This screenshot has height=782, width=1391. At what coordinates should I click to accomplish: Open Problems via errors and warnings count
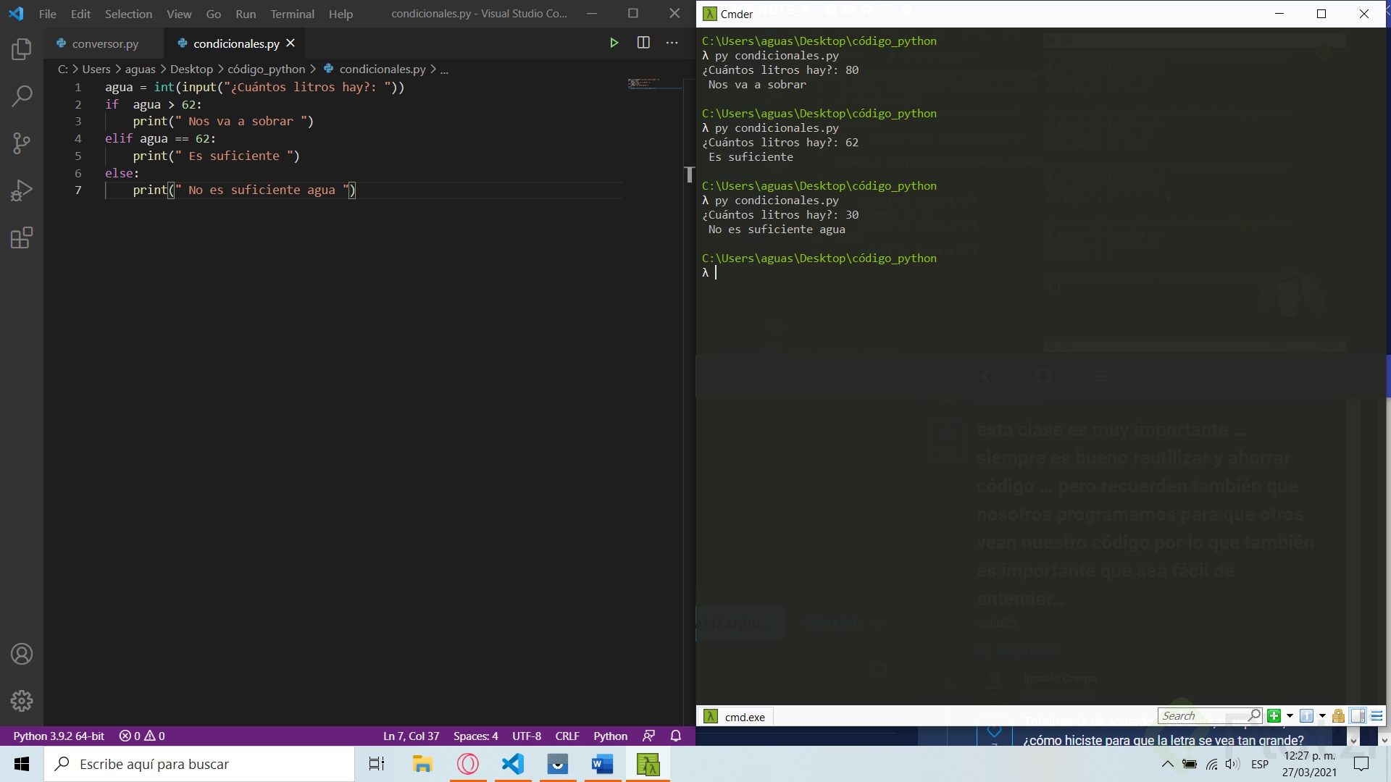point(142,736)
